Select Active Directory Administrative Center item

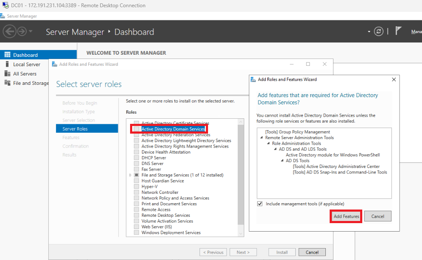pos(336,167)
